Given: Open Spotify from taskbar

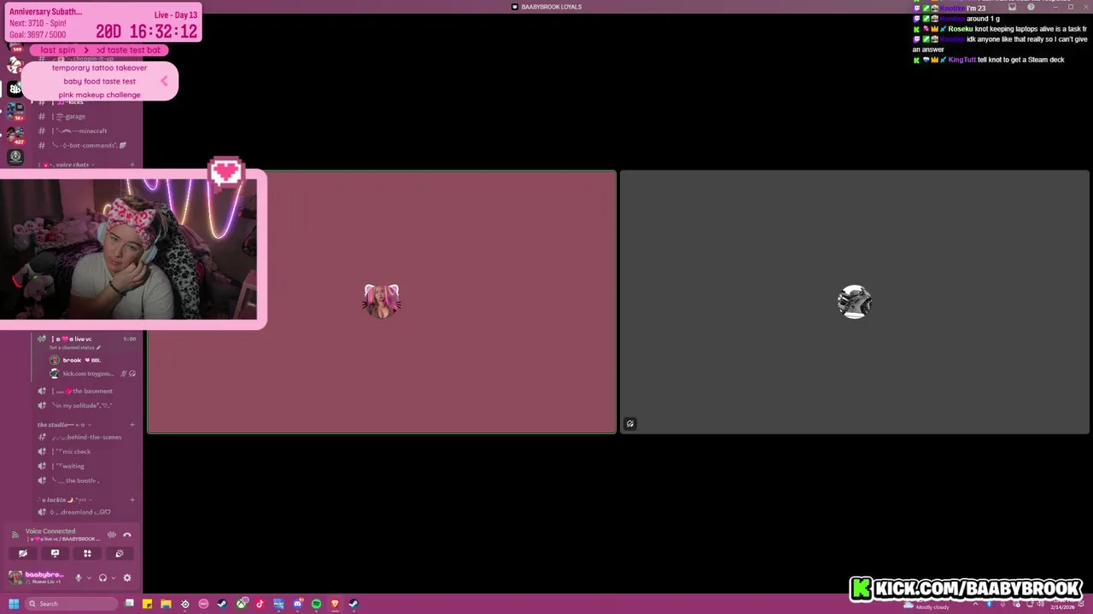Looking at the screenshot, I should pos(316,604).
